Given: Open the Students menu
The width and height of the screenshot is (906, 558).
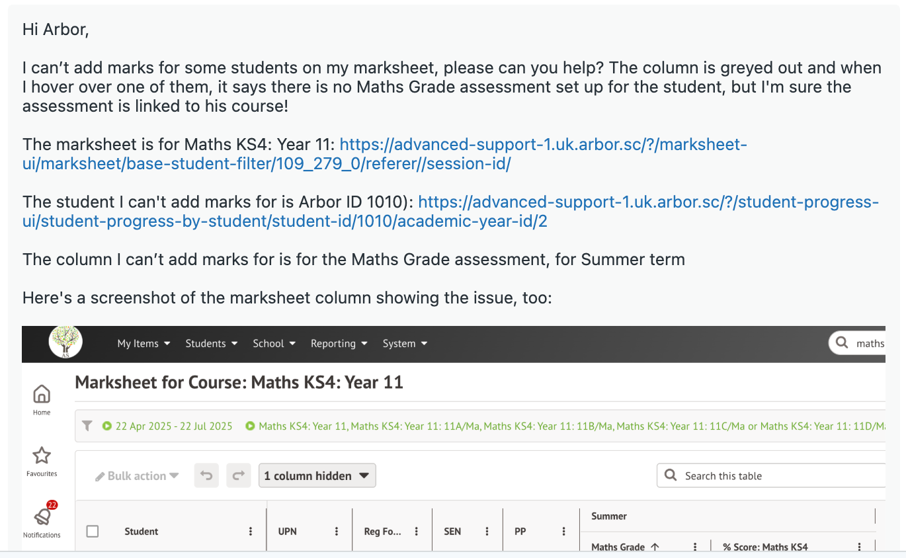Looking at the screenshot, I should pyautogui.click(x=211, y=344).
